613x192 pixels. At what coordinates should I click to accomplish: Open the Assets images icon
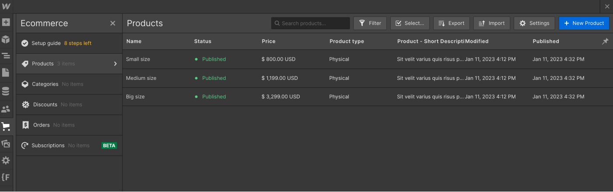pos(6,144)
